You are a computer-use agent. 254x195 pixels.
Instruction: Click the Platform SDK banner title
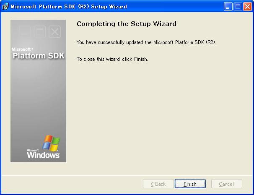coord(38,56)
